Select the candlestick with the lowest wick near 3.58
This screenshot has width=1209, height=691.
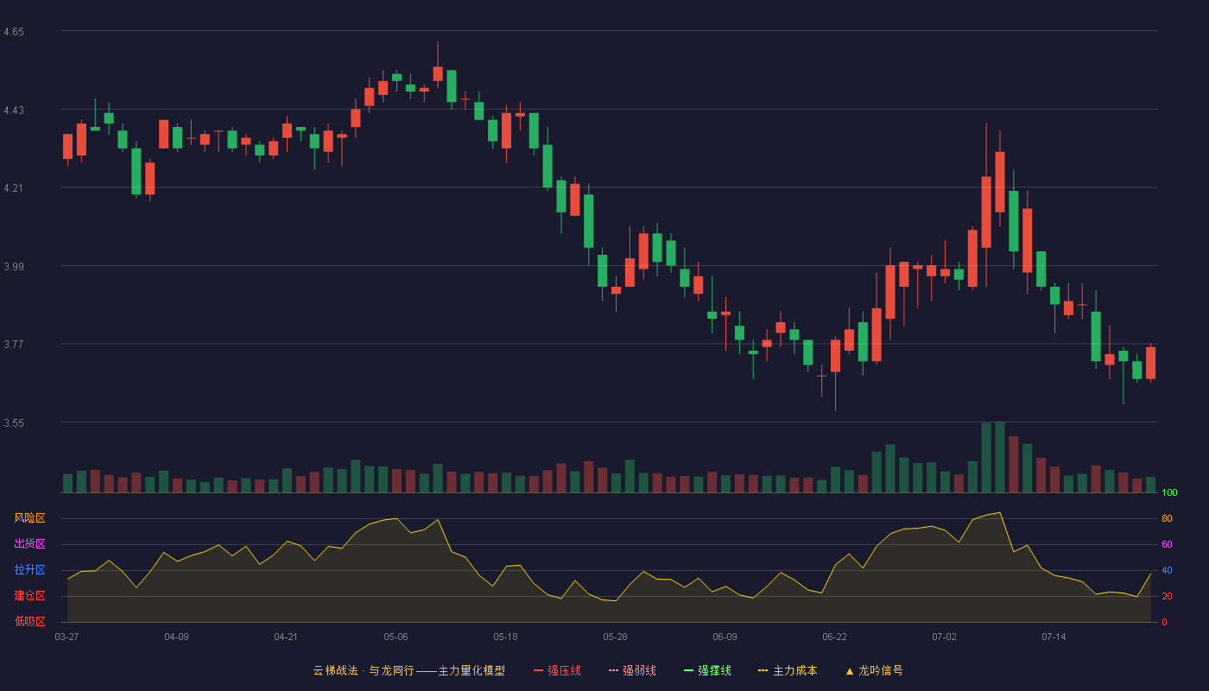(x=835, y=356)
